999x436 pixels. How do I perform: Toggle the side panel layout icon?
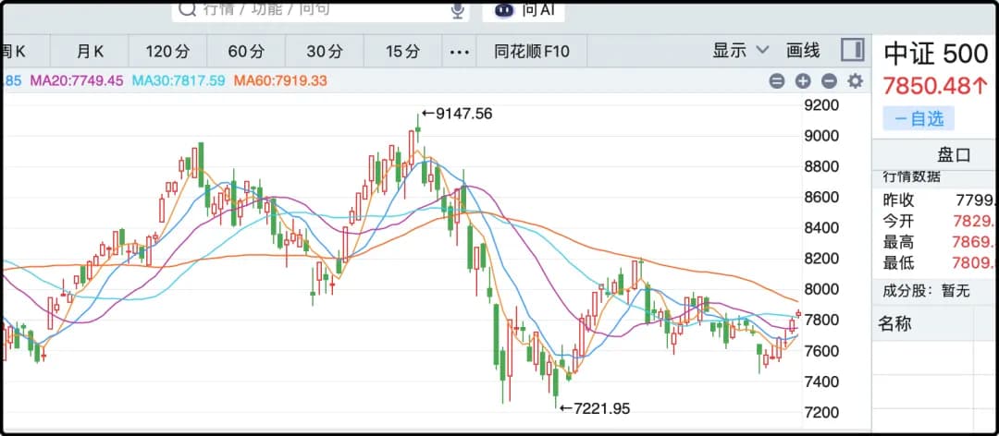point(853,50)
